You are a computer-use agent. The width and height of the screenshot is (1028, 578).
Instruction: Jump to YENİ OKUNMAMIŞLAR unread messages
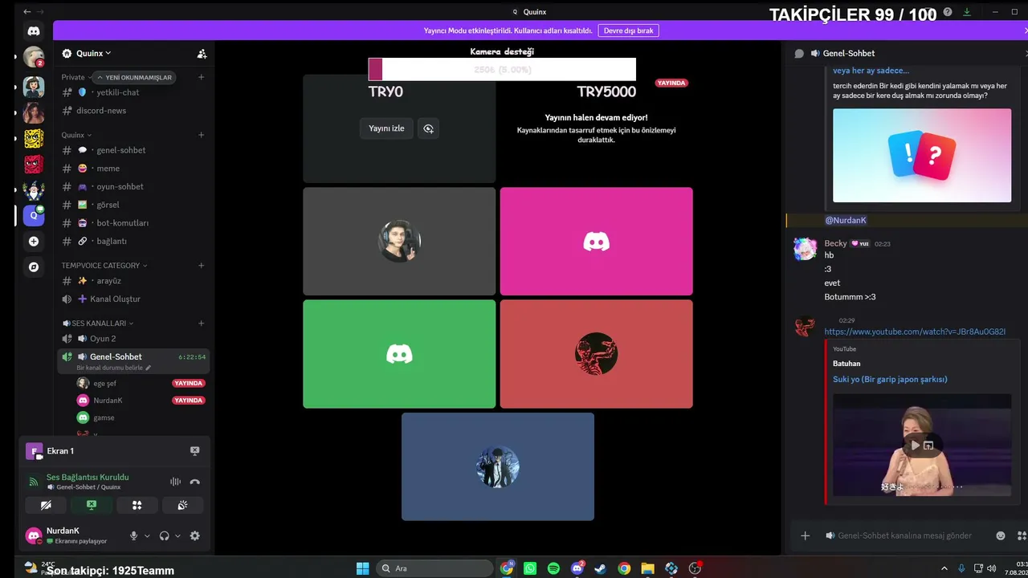pyautogui.click(x=134, y=77)
